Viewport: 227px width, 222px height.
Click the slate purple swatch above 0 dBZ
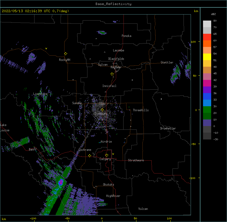[x=207, y=123]
